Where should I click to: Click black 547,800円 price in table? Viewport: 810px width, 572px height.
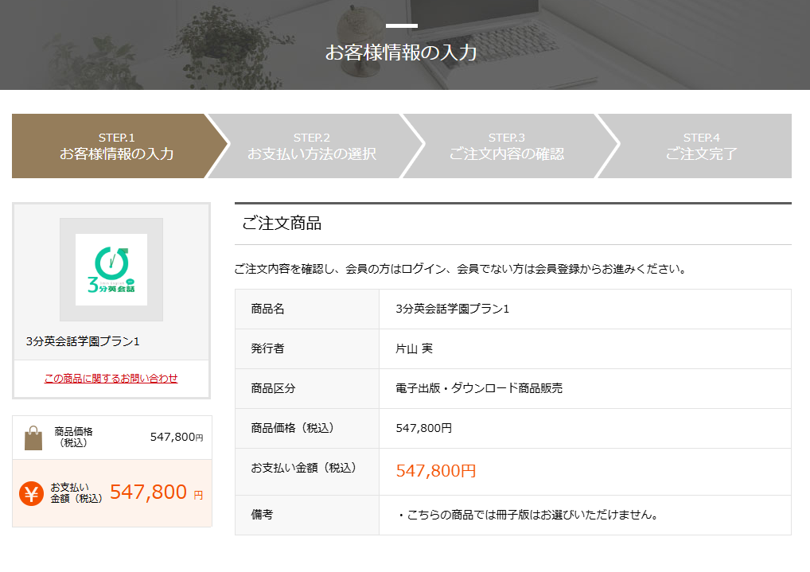[423, 428]
